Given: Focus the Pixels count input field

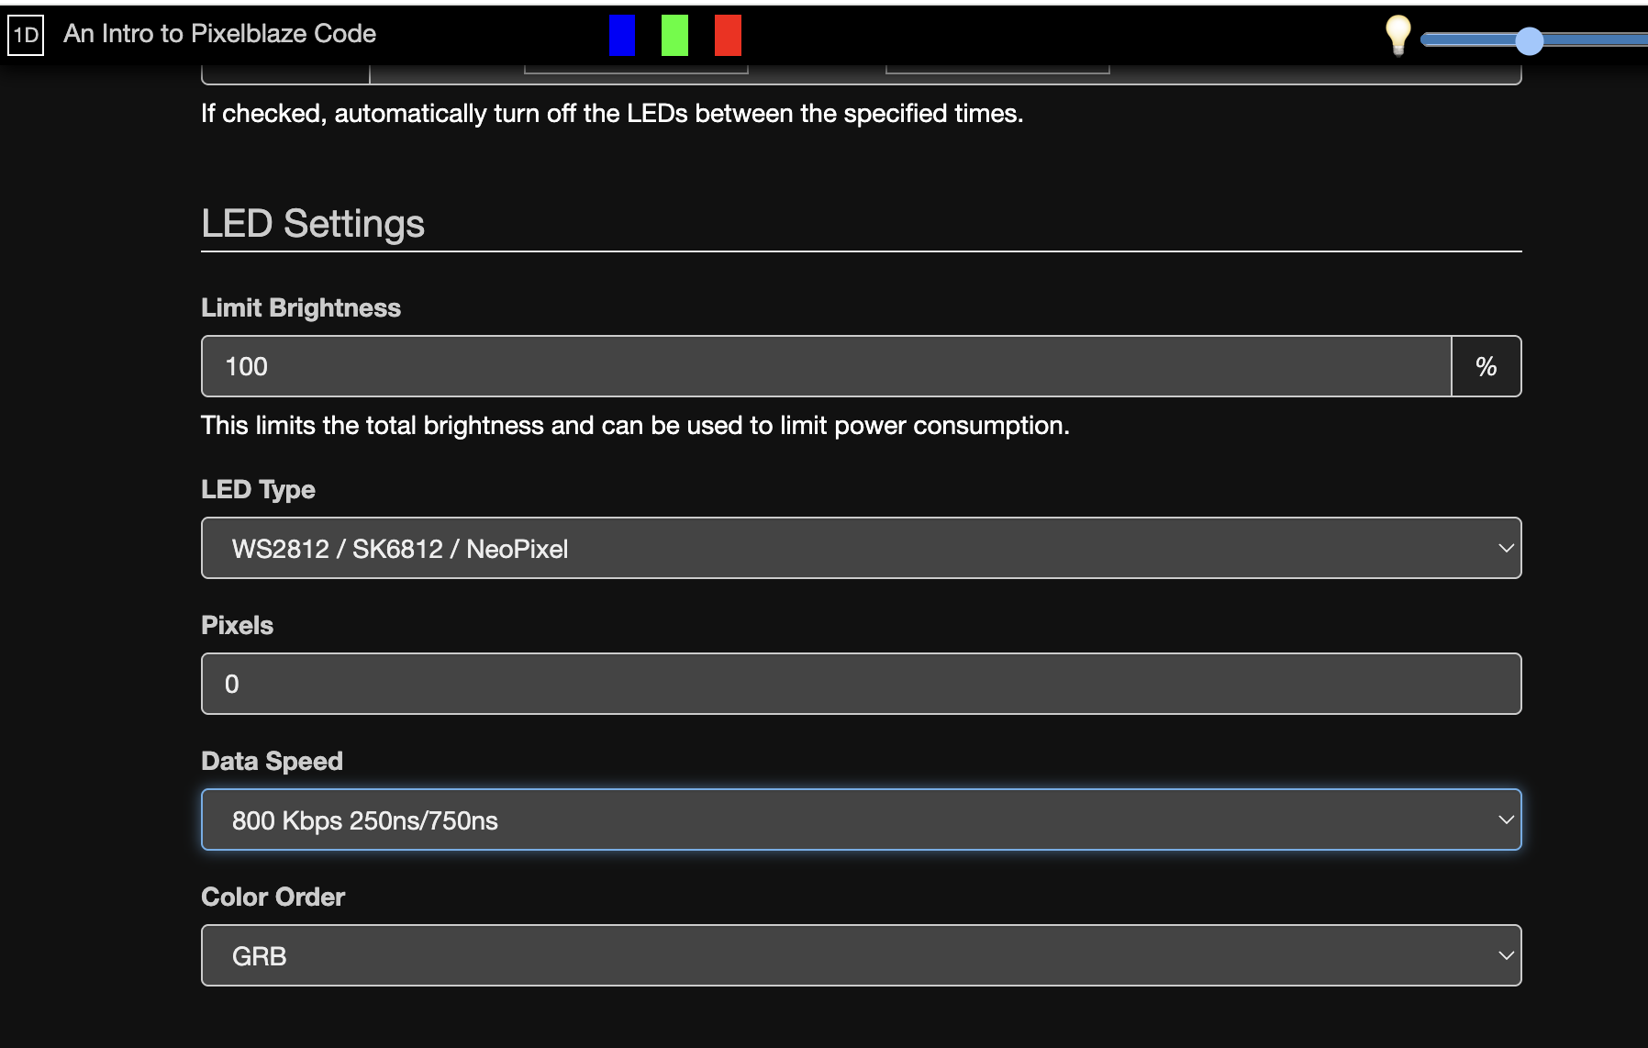Looking at the screenshot, I should [860, 685].
